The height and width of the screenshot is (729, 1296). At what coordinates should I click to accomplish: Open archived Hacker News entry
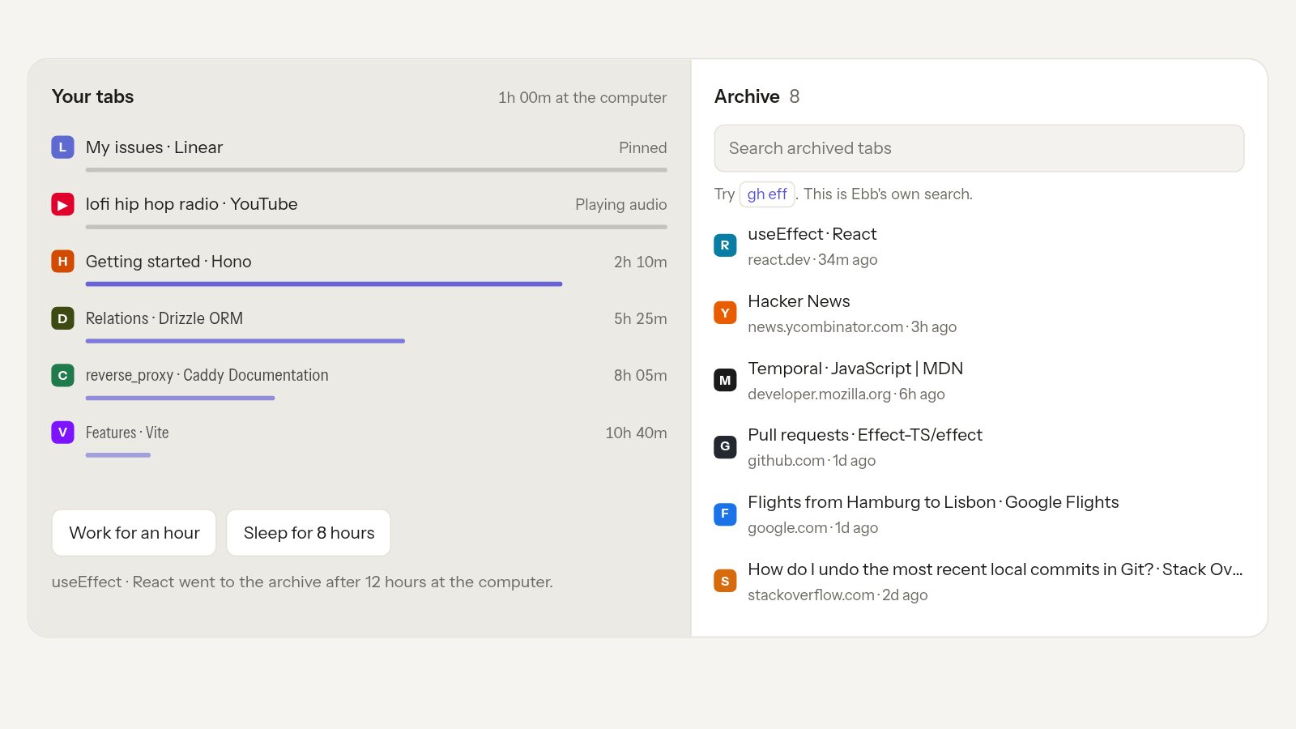pos(979,313)
